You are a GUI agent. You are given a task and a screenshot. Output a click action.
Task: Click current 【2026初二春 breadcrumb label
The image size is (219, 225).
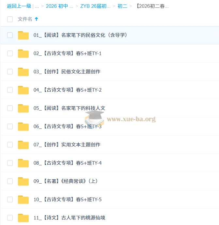coord(152,6)
